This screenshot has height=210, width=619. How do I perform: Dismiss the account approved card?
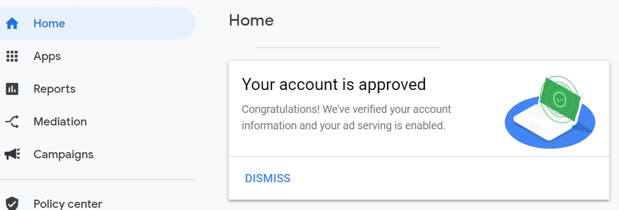(x=267, y=178)
